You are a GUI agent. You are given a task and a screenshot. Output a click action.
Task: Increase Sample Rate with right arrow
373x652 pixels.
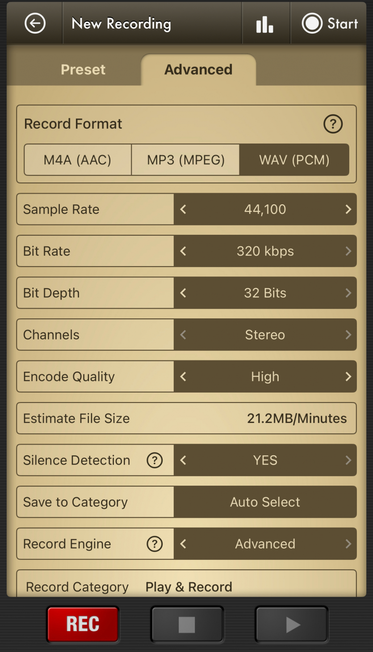pyautogui.click(x=348, y=209)
